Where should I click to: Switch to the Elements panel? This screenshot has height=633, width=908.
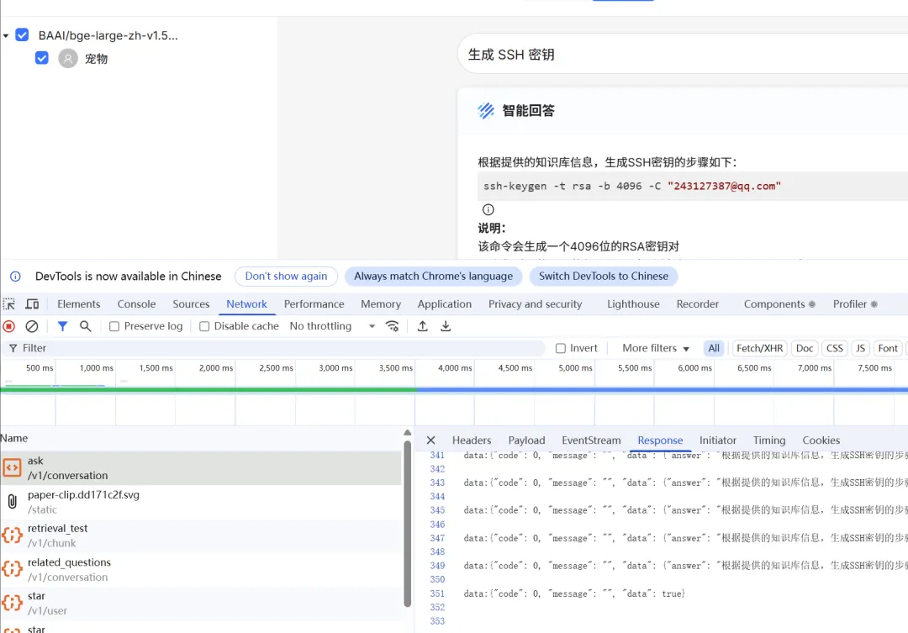point(79,304)
